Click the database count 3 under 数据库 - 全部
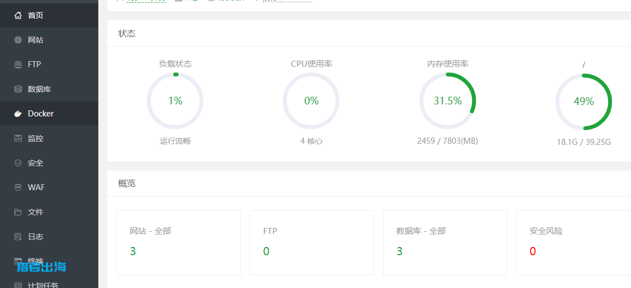This screenshot has width=631, height=288. click(x=399, y=251)
